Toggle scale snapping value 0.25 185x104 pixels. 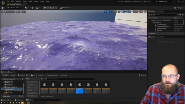click(x=136, y=12)
